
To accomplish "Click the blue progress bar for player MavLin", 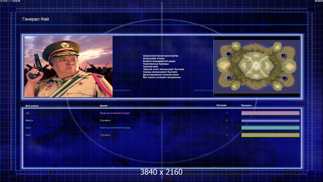I will [270, 120].
